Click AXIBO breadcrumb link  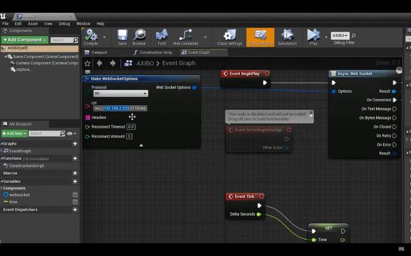[145, 63]
